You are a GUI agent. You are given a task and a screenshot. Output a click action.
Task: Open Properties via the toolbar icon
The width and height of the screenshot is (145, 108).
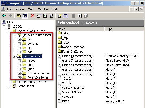pos(39,16)
